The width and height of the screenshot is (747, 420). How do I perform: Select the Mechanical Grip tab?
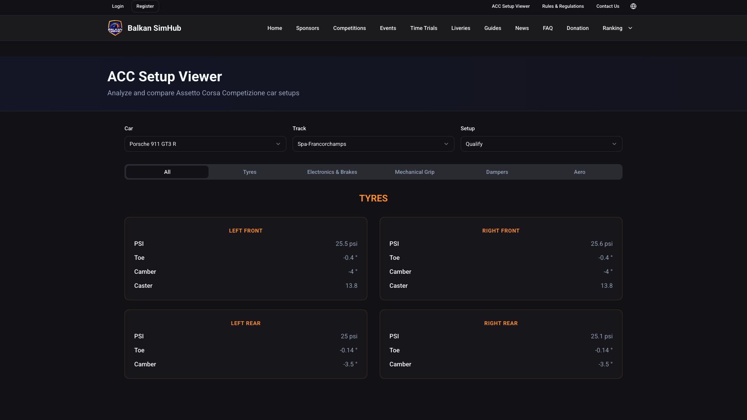tap(414, 172)
